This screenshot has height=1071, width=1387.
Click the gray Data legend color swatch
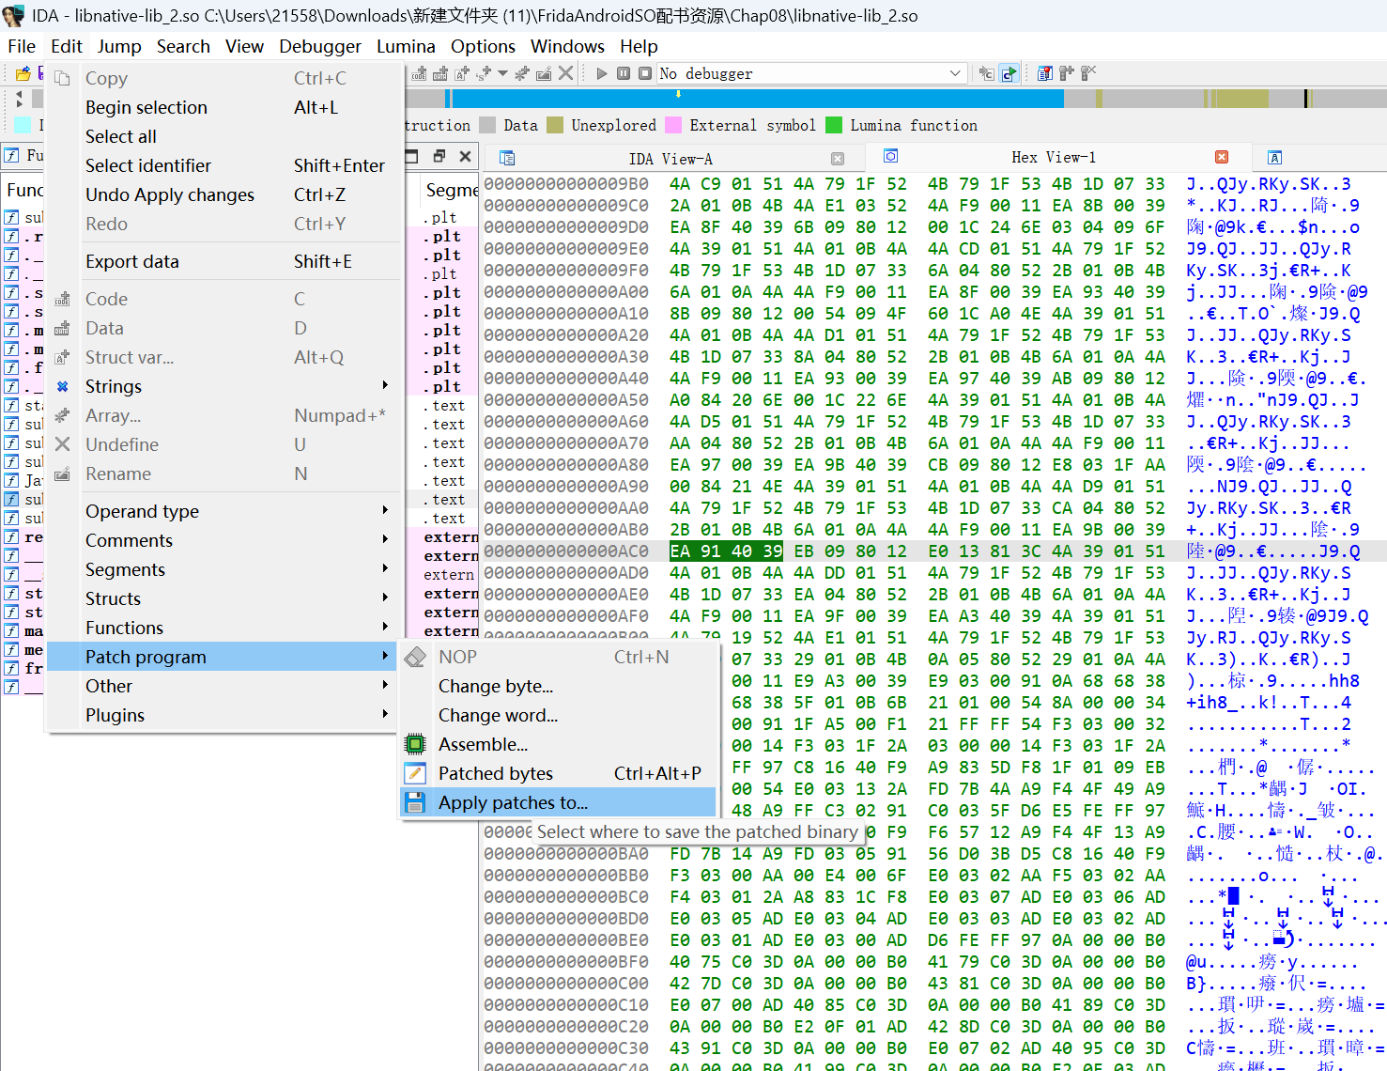point(486,125)
